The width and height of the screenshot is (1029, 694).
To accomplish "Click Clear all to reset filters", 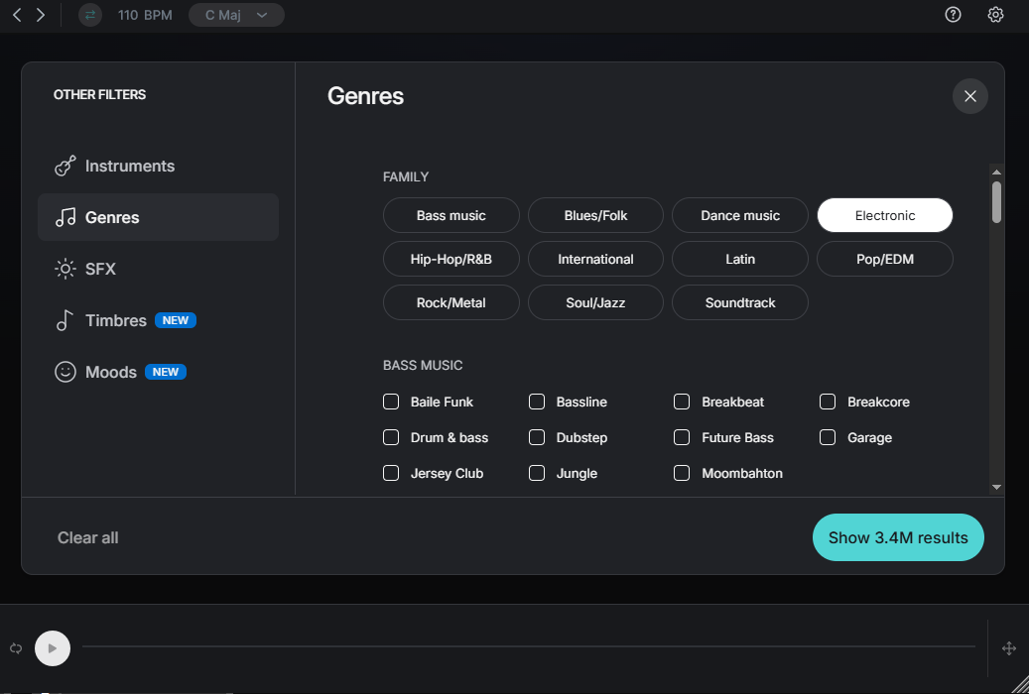I will click(x=87, y=537).
